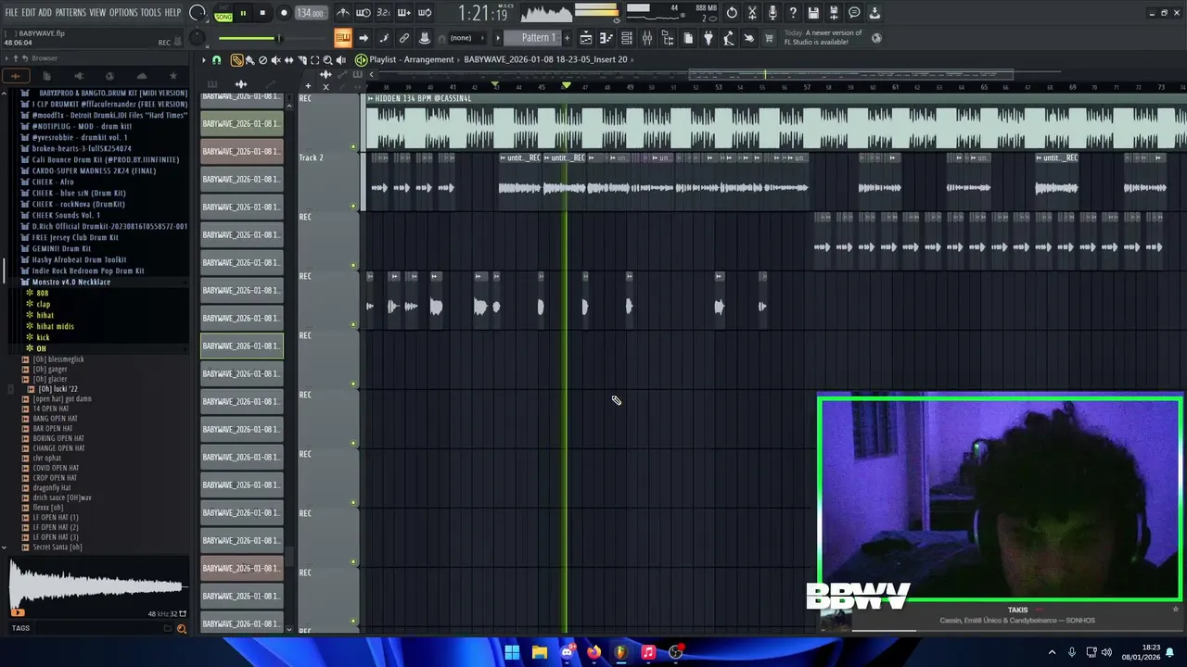Open the browser search magnifier in TAGS bar
The image size is (1187, 667).
pos(182,628)
